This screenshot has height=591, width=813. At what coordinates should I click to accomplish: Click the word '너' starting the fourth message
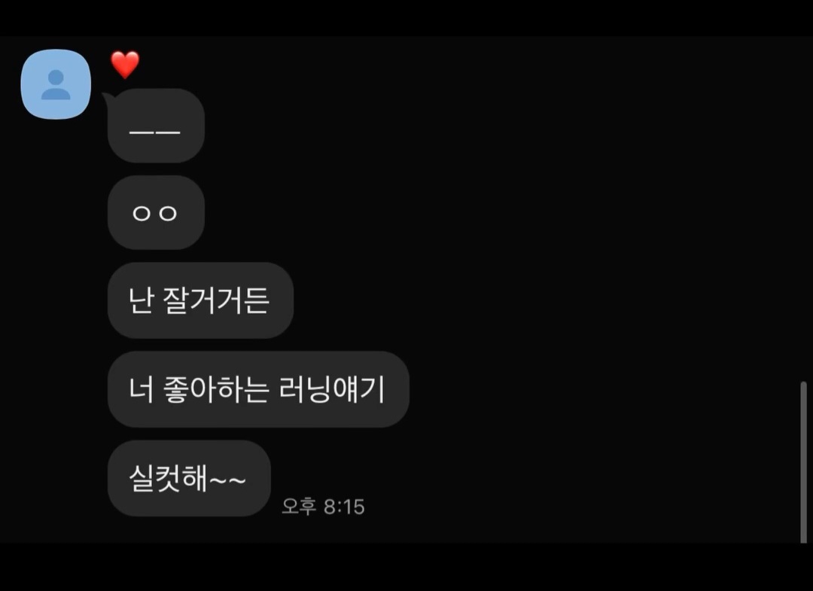pos(142,388)
